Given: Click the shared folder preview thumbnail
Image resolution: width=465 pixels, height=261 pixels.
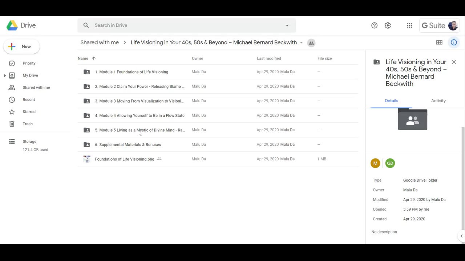Looking at the screenshot, I should pyautogui.click(x=413, y=120).
